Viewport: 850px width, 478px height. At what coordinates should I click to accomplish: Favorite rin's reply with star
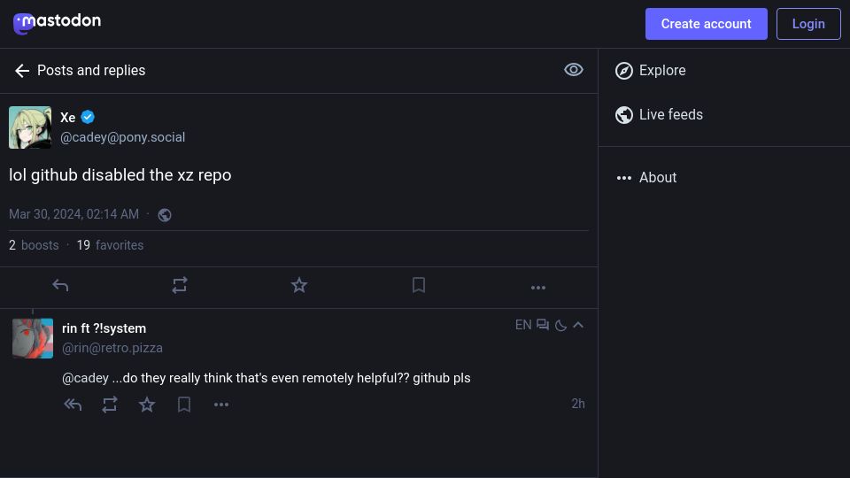pyautogui.click(x=147, y=405)
